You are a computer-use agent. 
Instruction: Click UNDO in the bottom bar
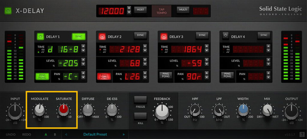(10, 135)
